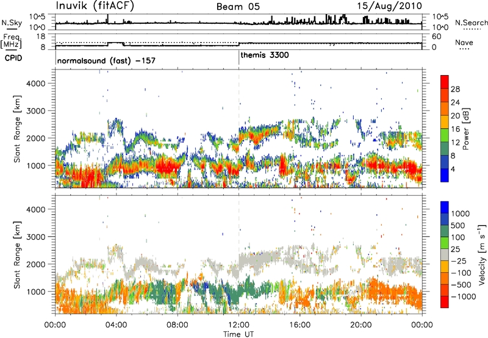Click the 3000 km tick on velocity panel
Image resolution: width=488 pixels, height=338 pixels.
click(x=35, y=237)
